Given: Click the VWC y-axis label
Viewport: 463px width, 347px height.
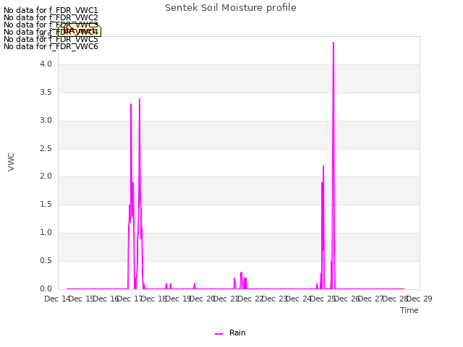Looking at the screenshot, I should tap(12, 162).
